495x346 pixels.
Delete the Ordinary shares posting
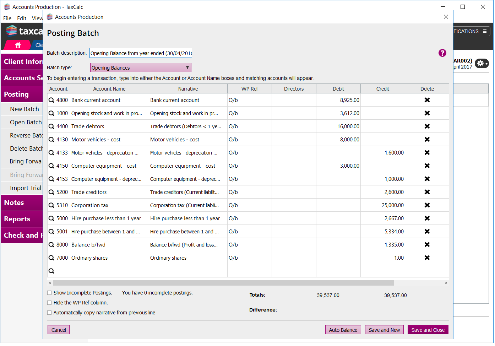[427, 258]
